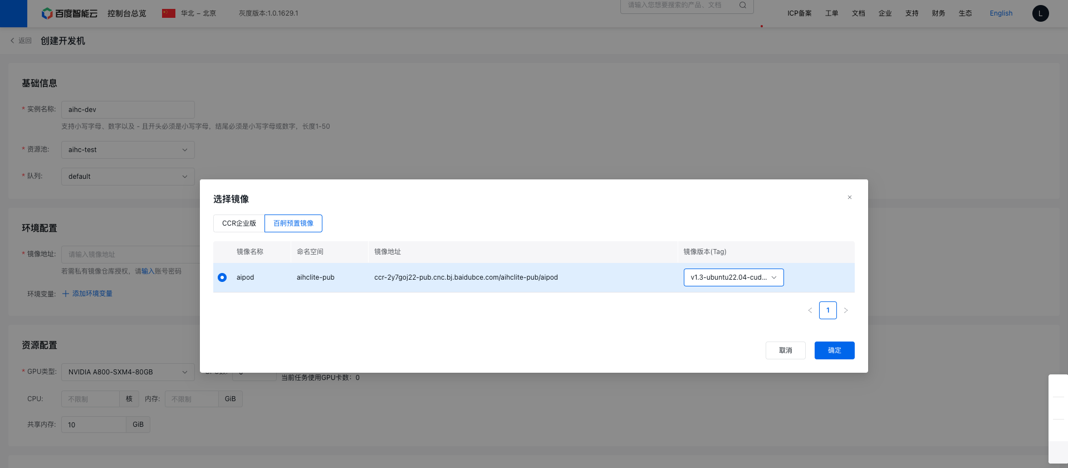Click the 确定 confirm button
The width and height of the screenshot is (1068, 468).
click(x=835, y=350)
